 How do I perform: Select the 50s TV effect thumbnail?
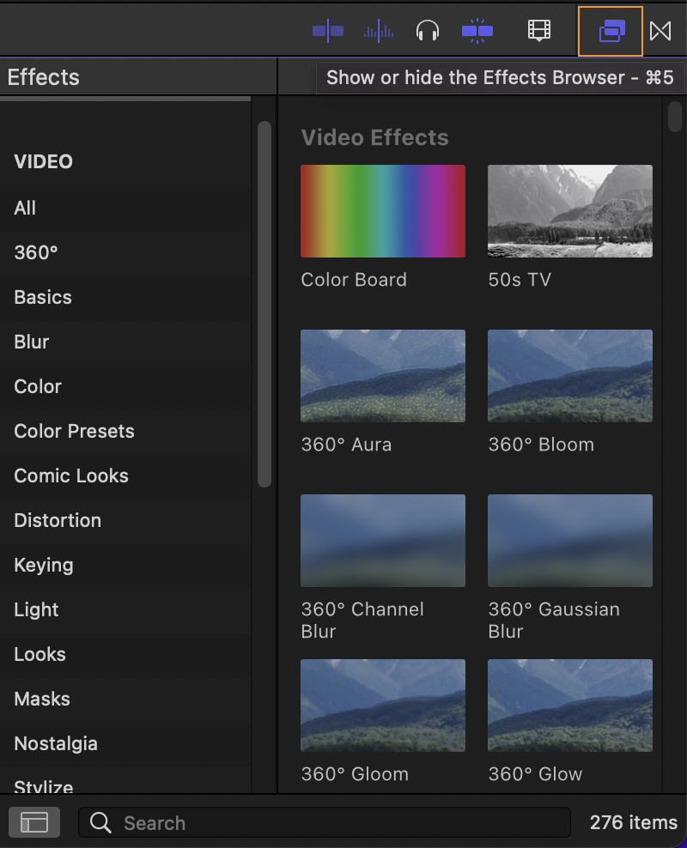tap(570, 211)
